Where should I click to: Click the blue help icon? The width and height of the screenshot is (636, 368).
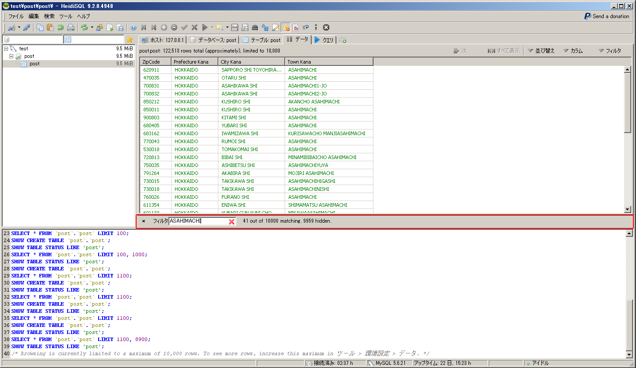[x=133, y=27]
